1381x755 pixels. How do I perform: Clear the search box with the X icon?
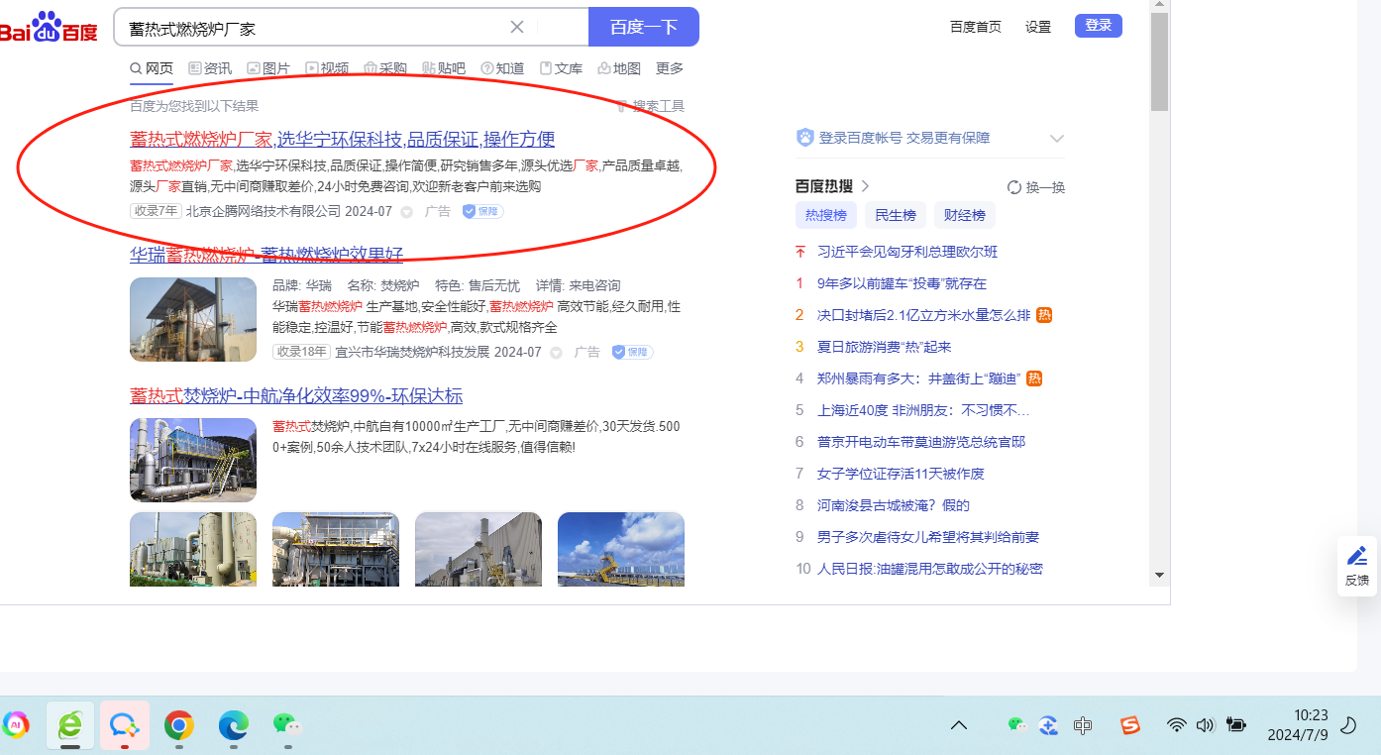coord(517,27)
